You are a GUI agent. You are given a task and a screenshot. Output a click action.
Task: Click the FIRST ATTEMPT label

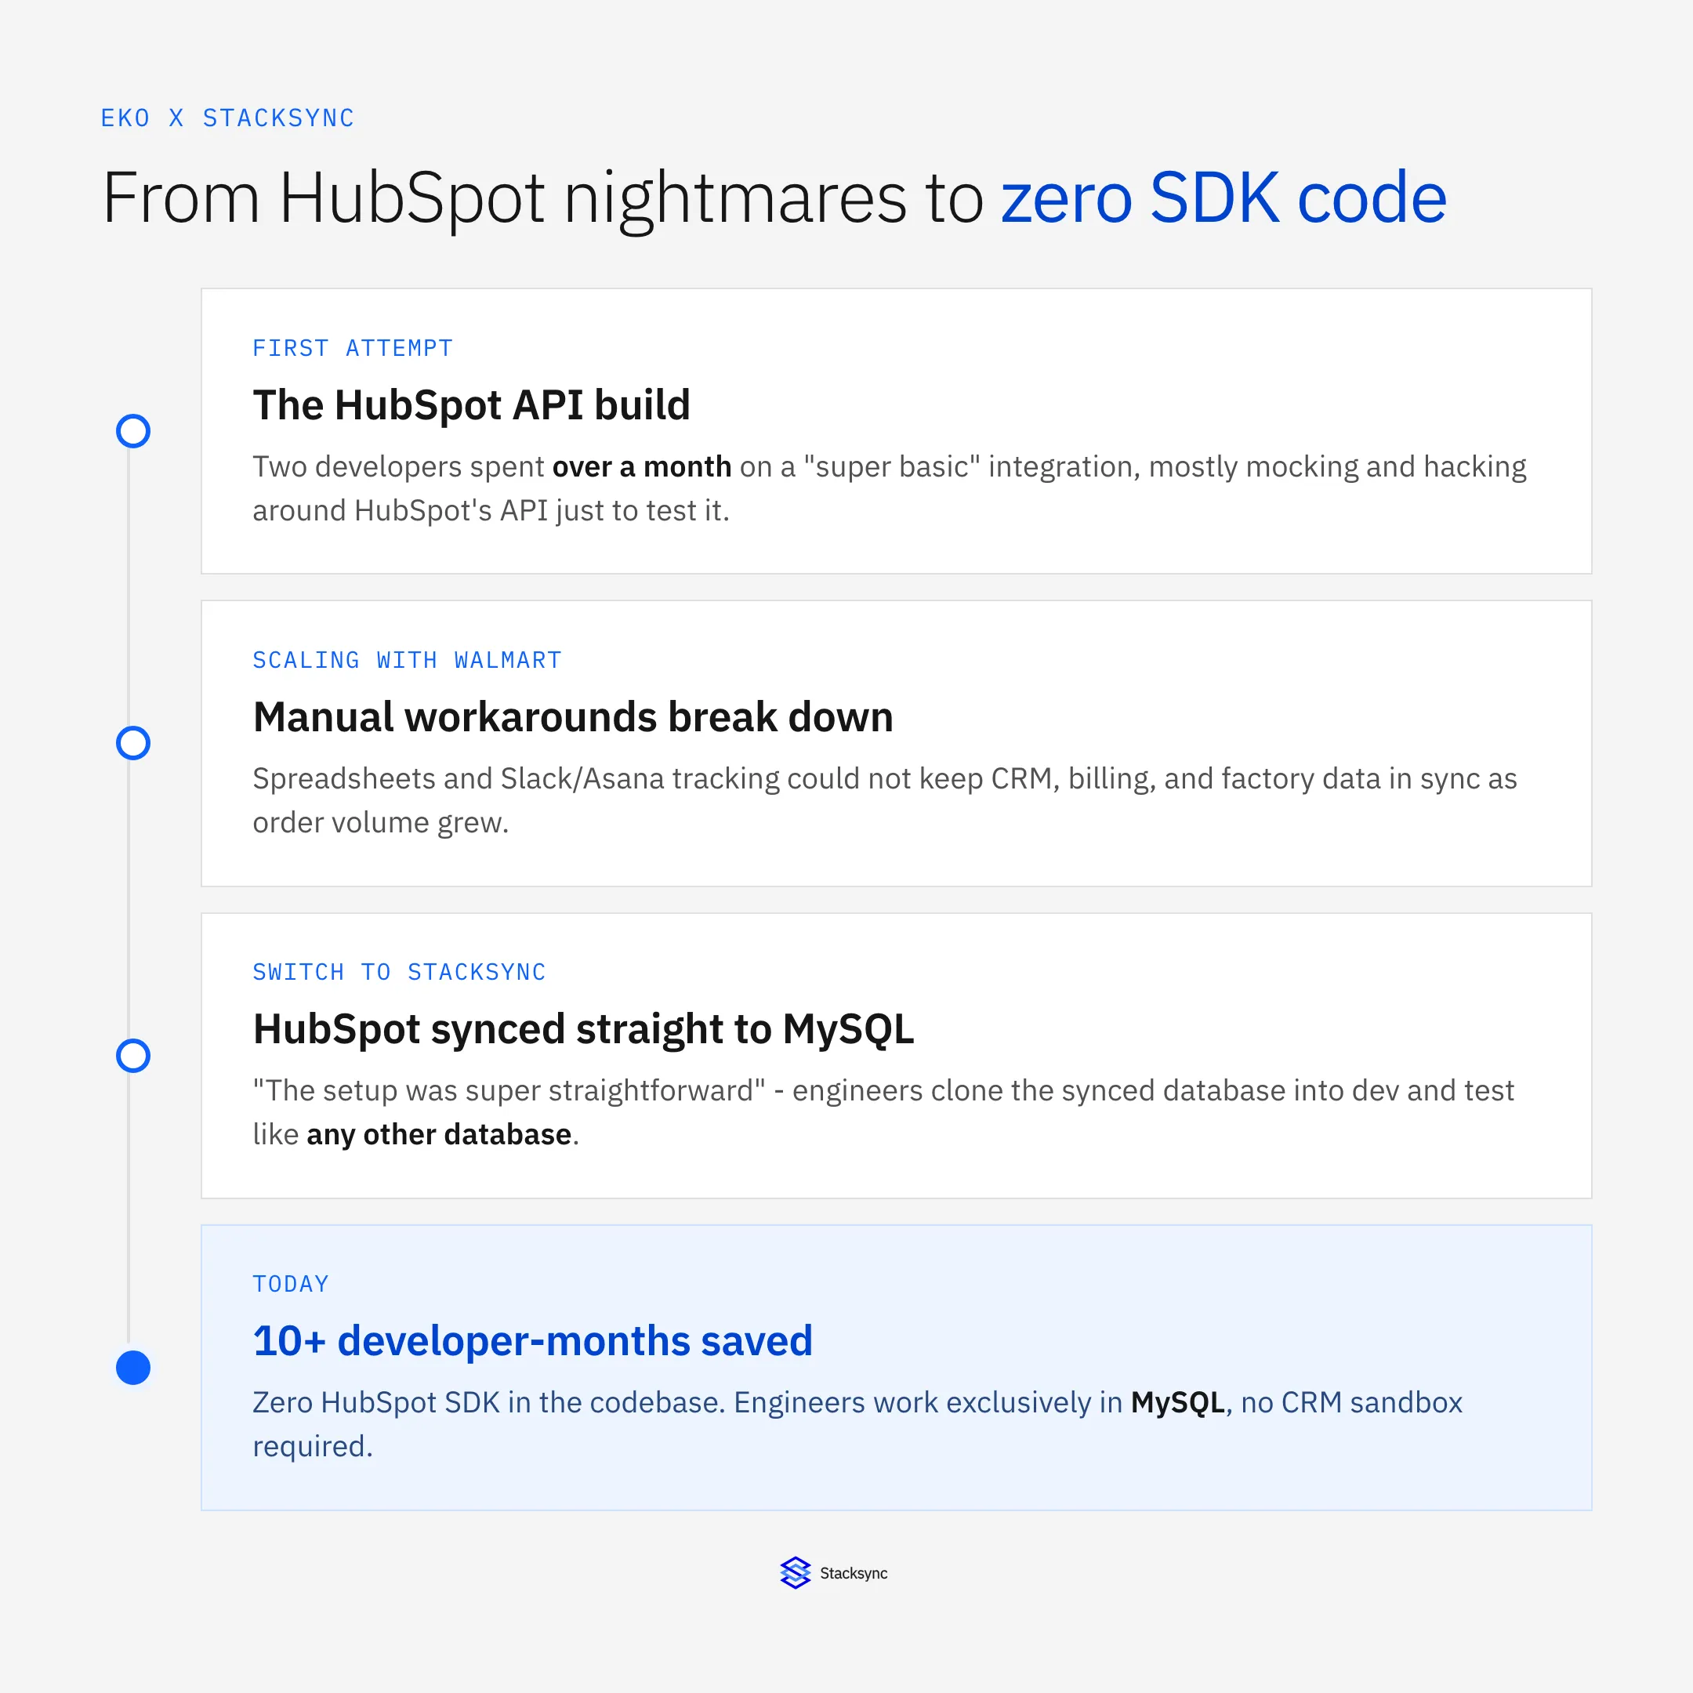[x=353, y=348]
